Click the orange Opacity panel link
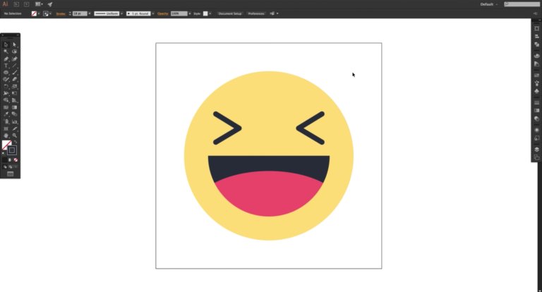The height and width of the screenshot is (292, 542). pos(163,14)
